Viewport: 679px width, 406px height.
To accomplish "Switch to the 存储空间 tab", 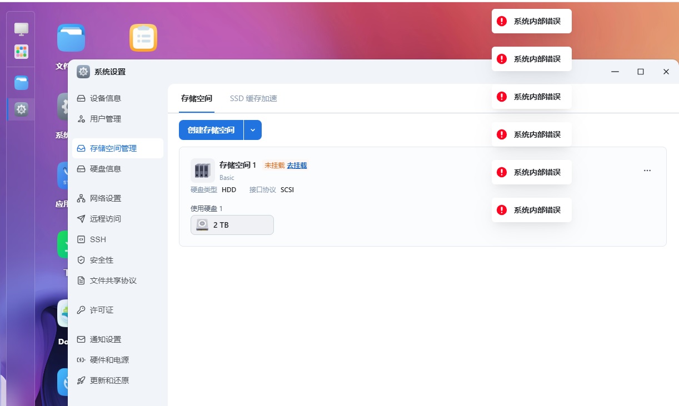I will click(x=197, y=98).
